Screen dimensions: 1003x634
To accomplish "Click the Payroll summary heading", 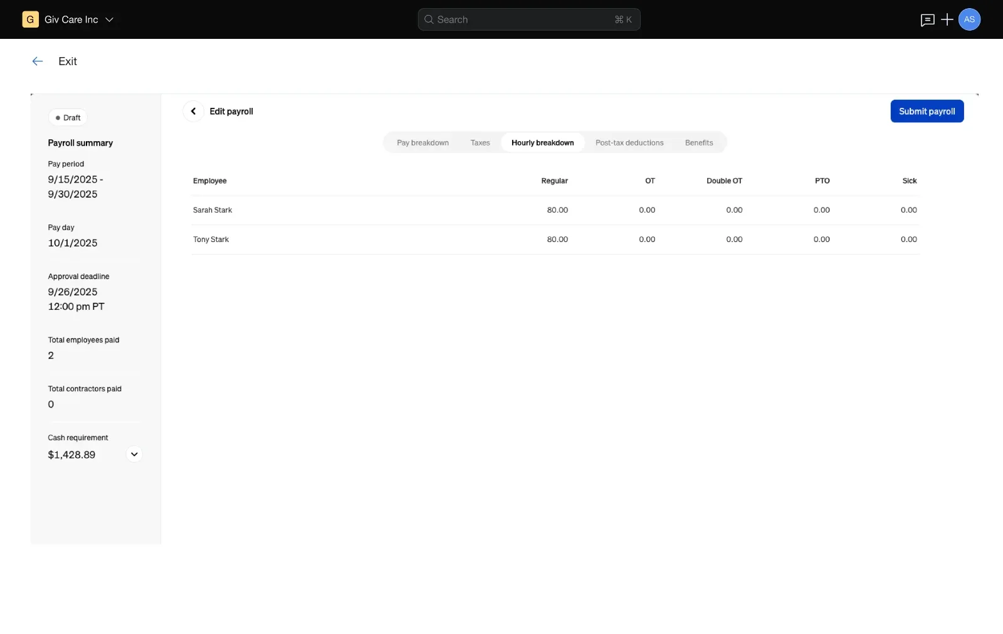I will tap(80, 143).
